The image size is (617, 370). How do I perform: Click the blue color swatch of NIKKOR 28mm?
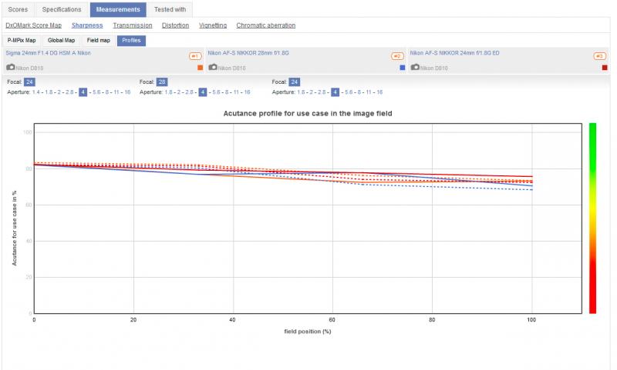point(402,68)
